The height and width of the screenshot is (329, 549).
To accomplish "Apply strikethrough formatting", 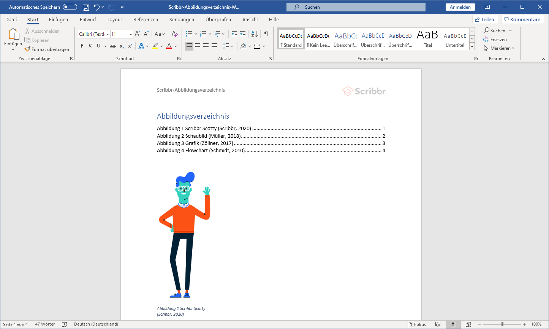I will [x=112, y=46].
